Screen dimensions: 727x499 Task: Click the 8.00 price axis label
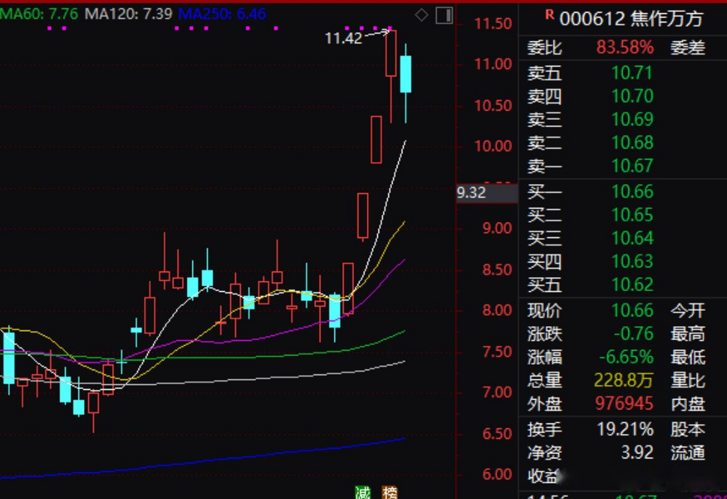tap(497, 310)
